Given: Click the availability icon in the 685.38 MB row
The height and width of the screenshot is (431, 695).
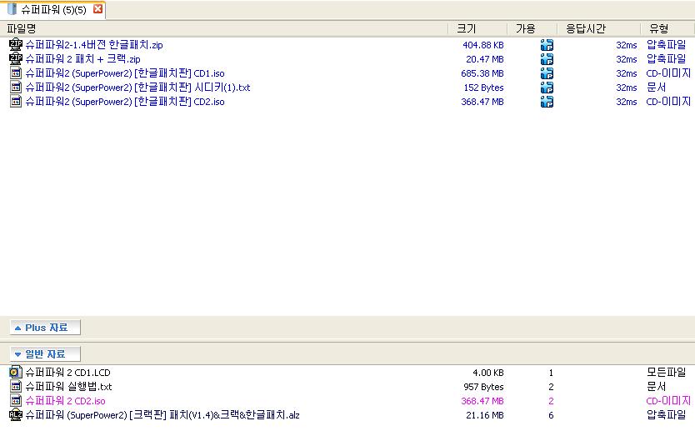Looking at the screenshot, I should (x=547, y=73).
